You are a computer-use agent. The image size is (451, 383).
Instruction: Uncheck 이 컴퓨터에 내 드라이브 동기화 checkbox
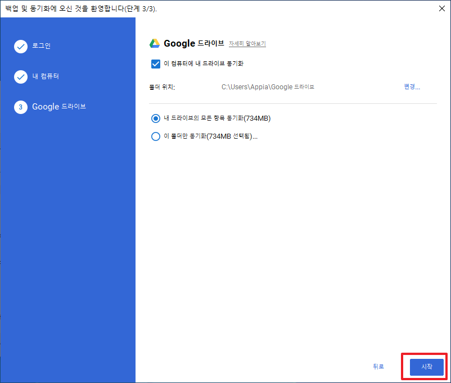156,64
